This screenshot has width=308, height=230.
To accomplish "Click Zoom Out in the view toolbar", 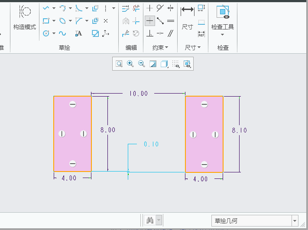I will click(x=141, y=64).
